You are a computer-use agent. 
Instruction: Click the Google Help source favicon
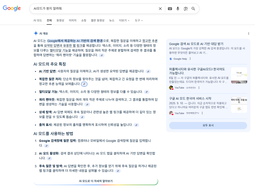[171, 59]
